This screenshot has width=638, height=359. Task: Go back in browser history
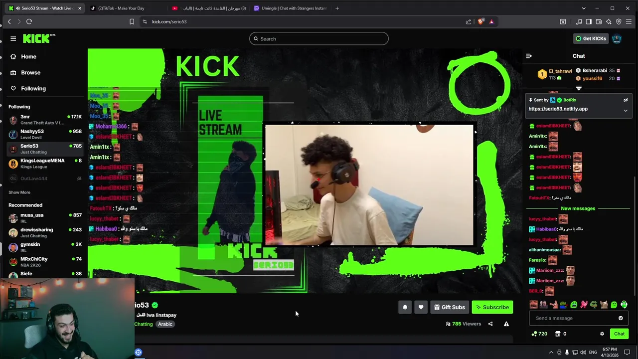pyautogui.click(x=9, y=21)
